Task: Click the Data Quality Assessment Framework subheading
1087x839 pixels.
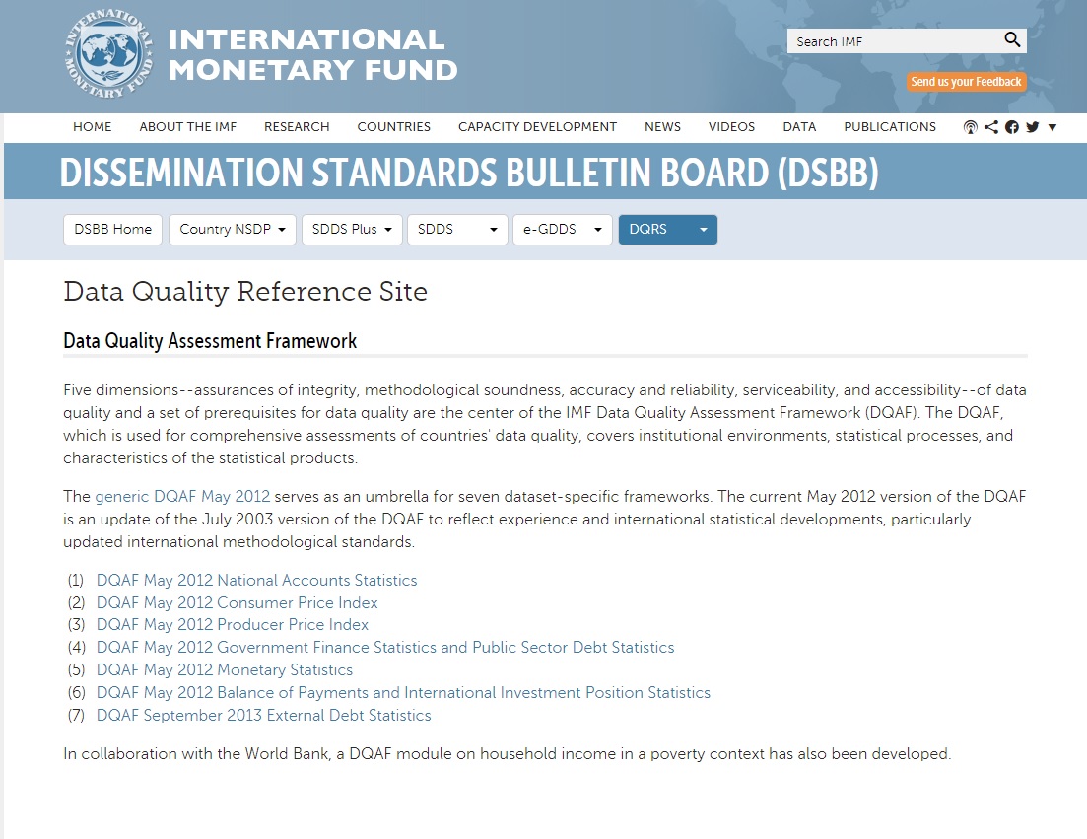Action: pos(210,341)
